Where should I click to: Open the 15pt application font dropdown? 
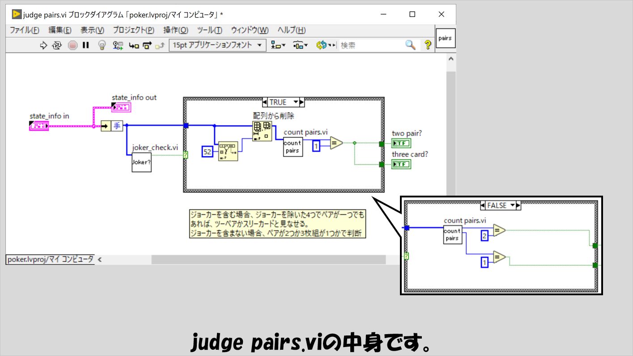217,45
